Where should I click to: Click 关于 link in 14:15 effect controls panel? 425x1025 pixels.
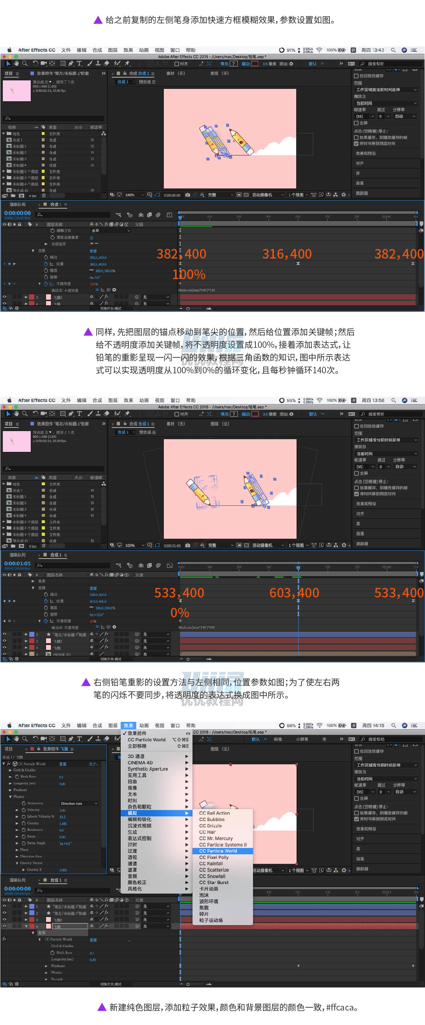(93, 764)
